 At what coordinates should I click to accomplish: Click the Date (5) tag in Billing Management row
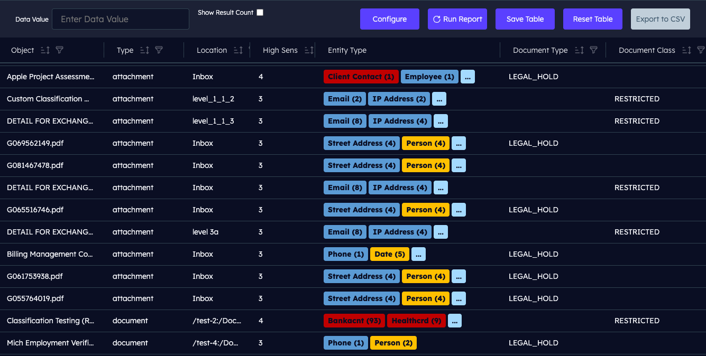[x=390, y=254]
